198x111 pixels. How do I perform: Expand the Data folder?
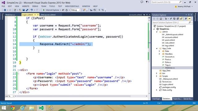[159, 51]
